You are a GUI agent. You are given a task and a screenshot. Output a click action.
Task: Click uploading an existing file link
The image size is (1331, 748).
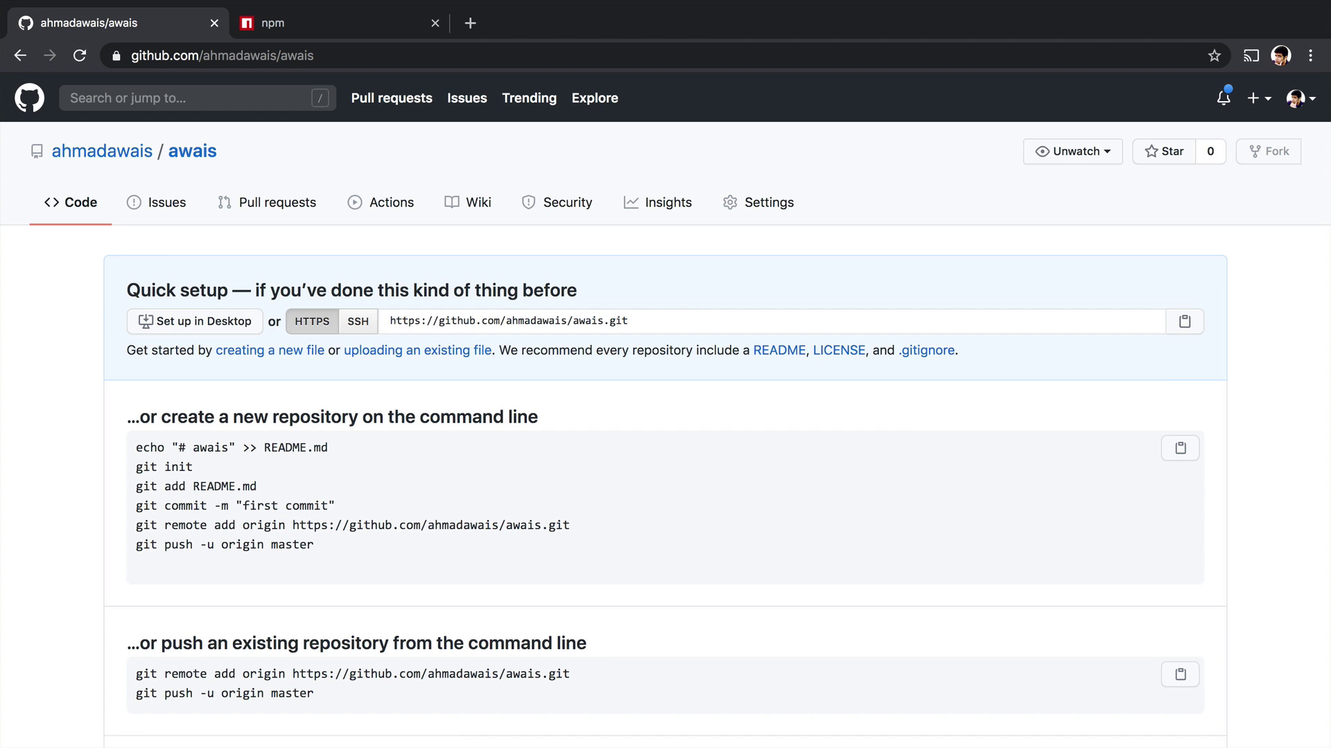[x=417, y=350]
